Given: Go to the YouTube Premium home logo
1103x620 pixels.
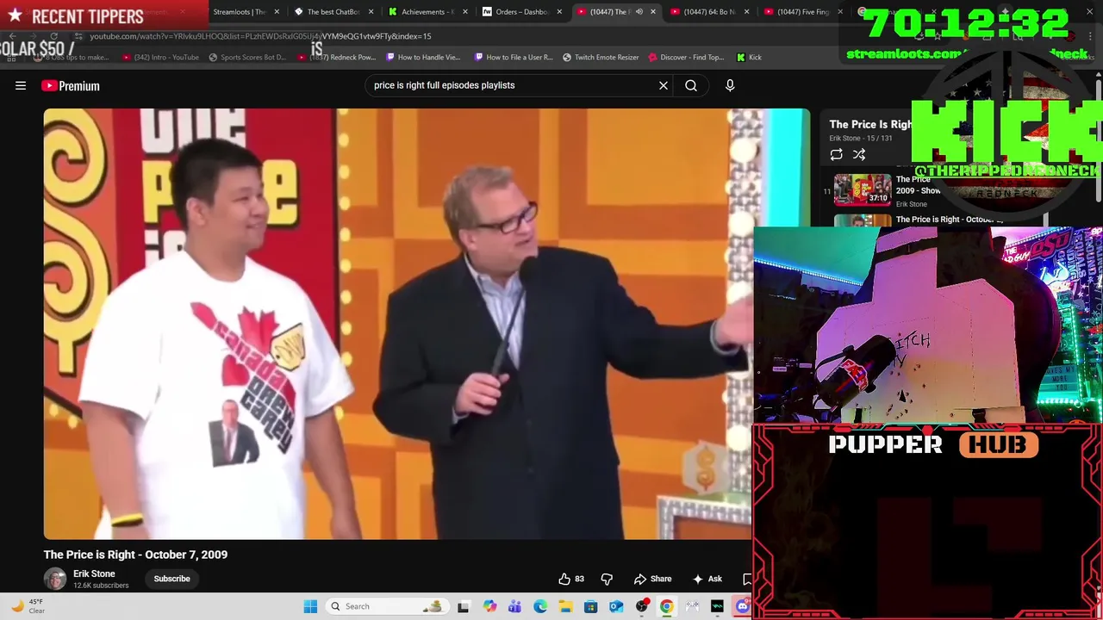Looking at the screenshot, I should (x=71, y=85).
